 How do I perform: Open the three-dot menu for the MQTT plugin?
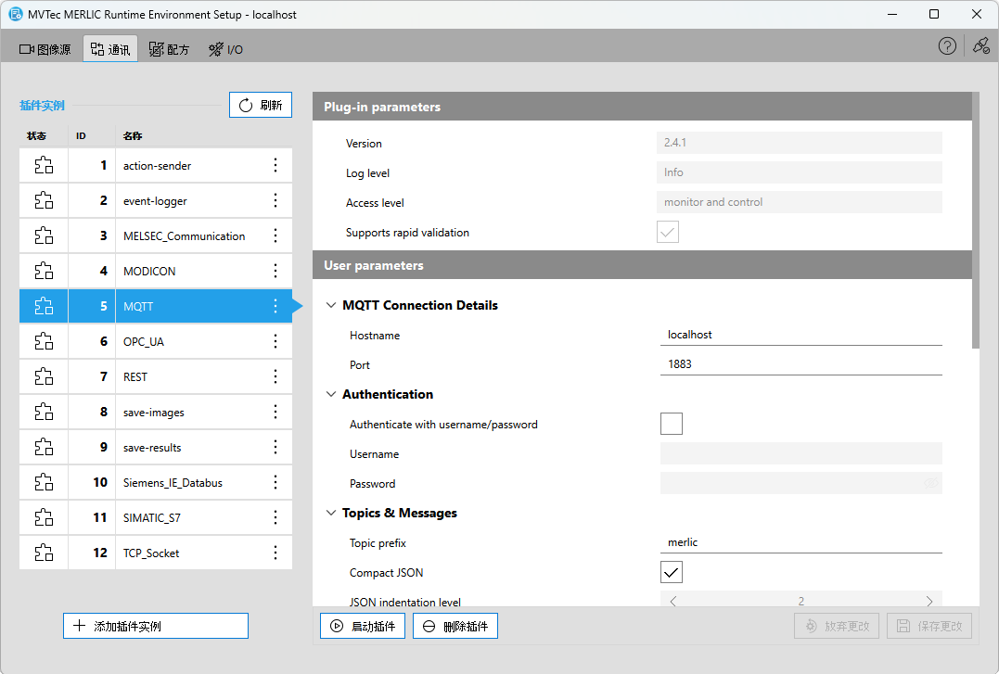click(275, 307)
